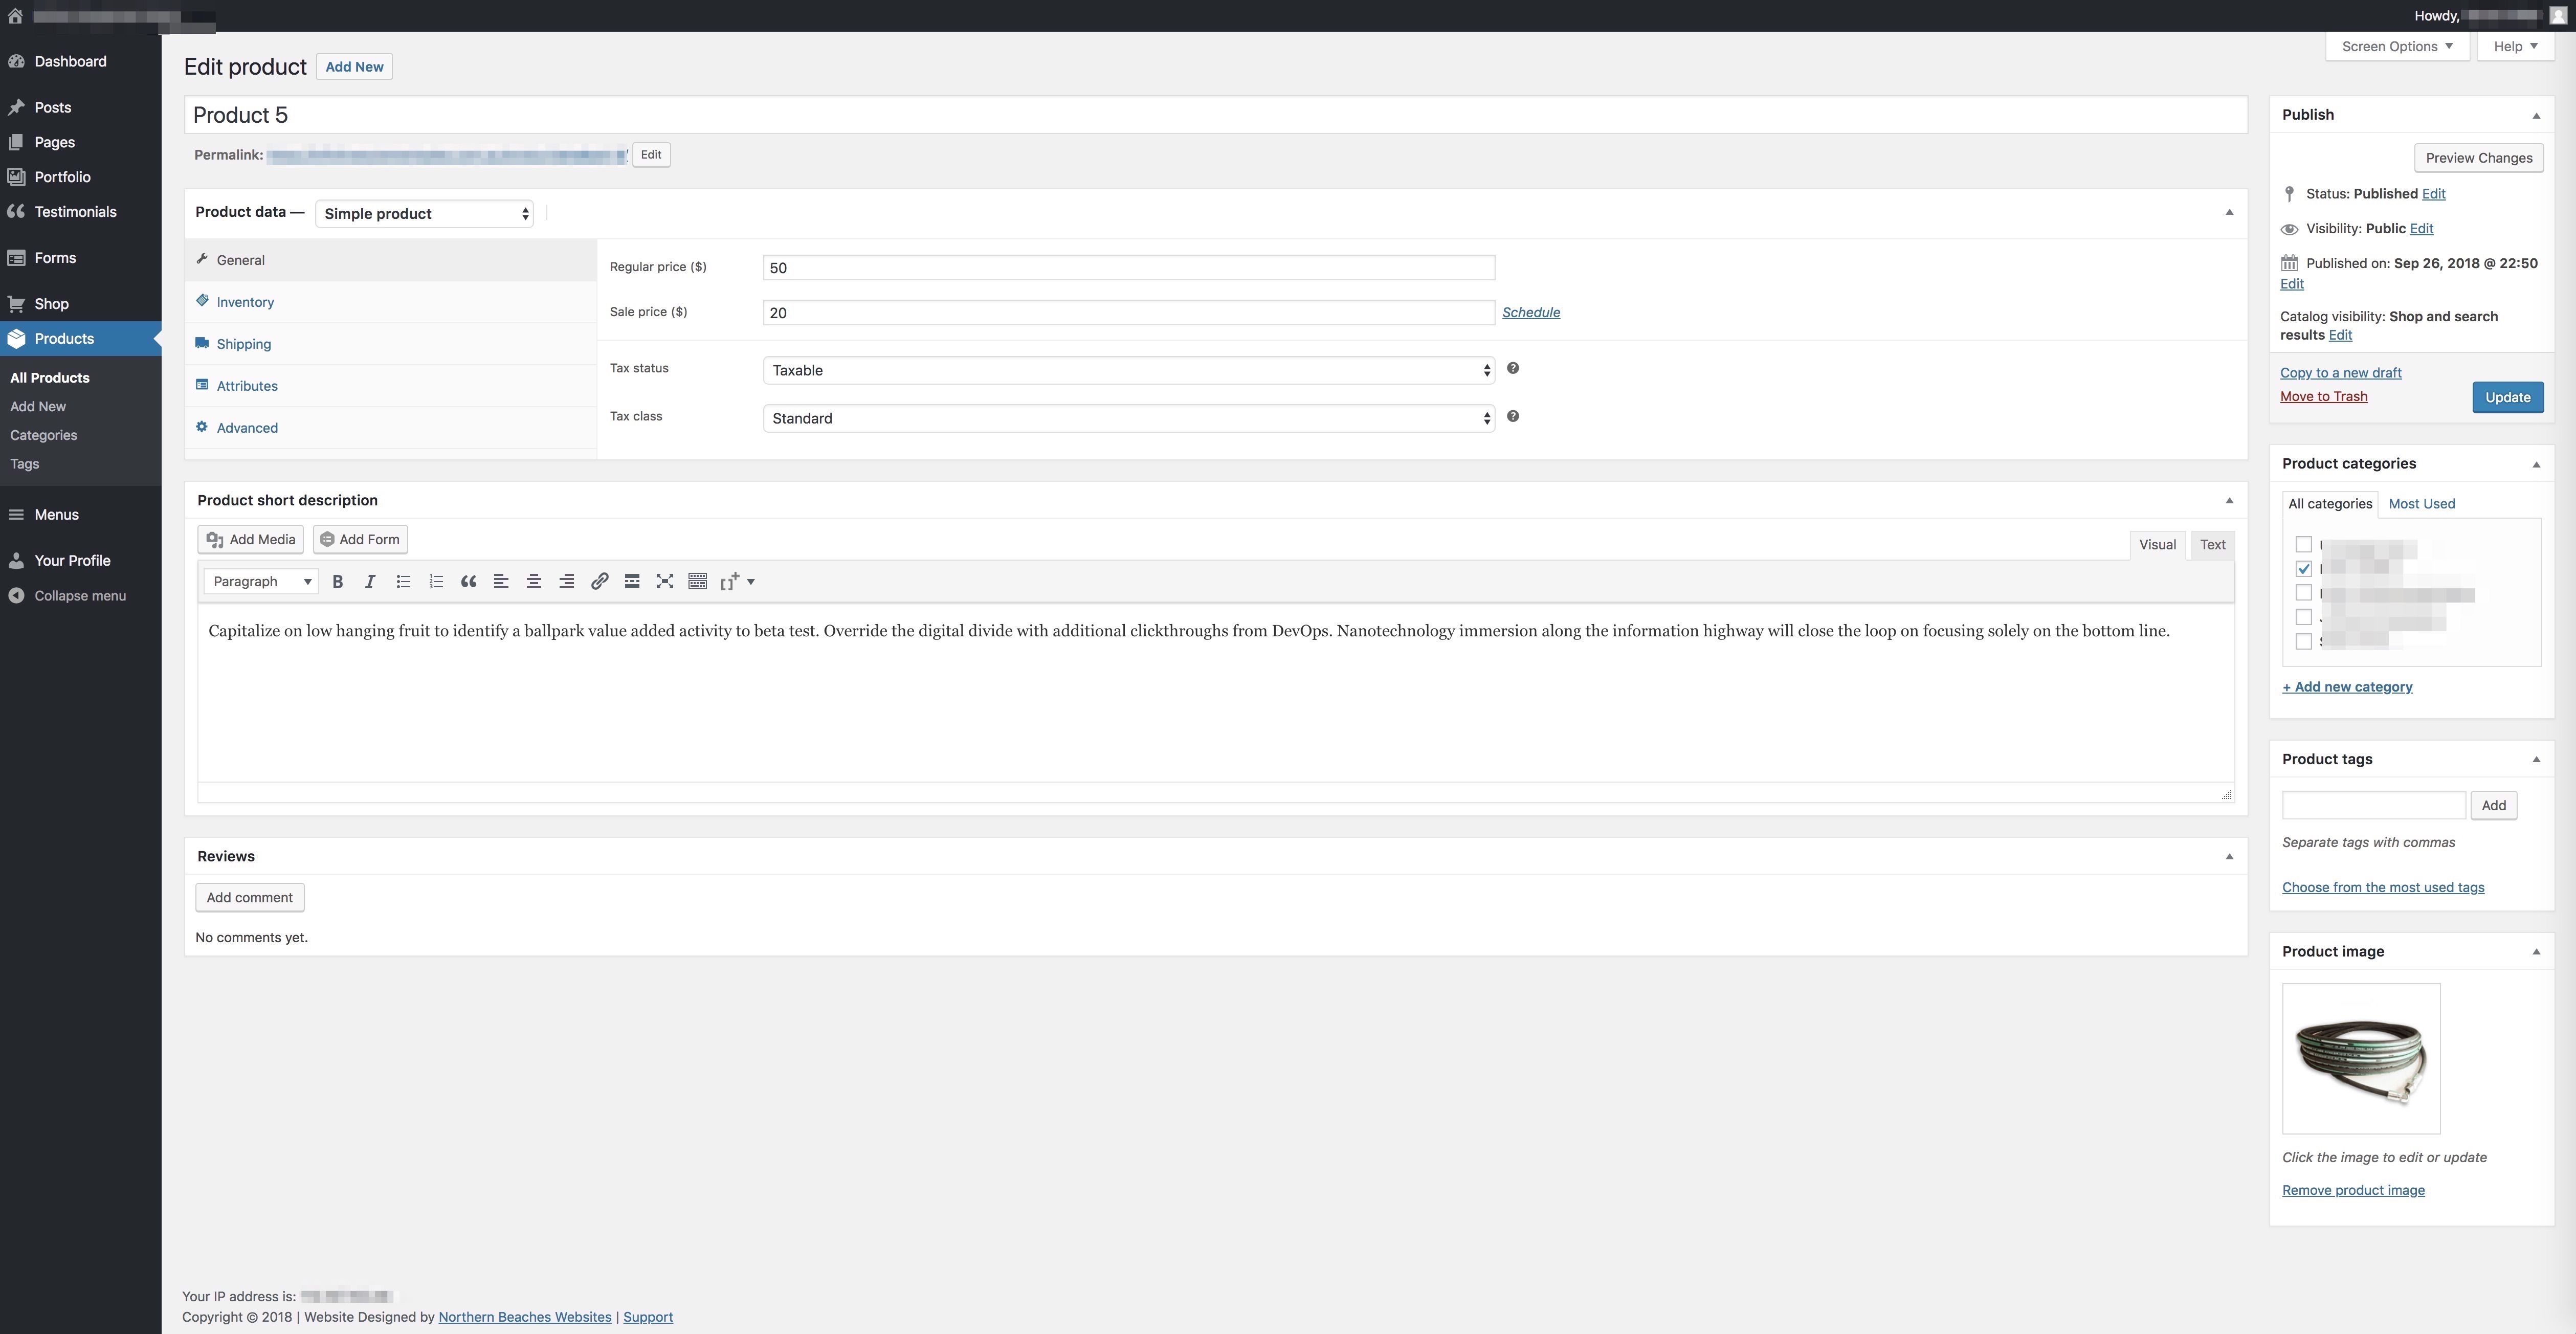Enter distraction-free fullscreen editor mode
Image resolution: width=2576 pixels, height=1334 pixels.
665,581
